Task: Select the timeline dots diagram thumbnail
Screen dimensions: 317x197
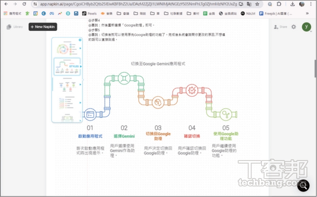Action: 67,85
